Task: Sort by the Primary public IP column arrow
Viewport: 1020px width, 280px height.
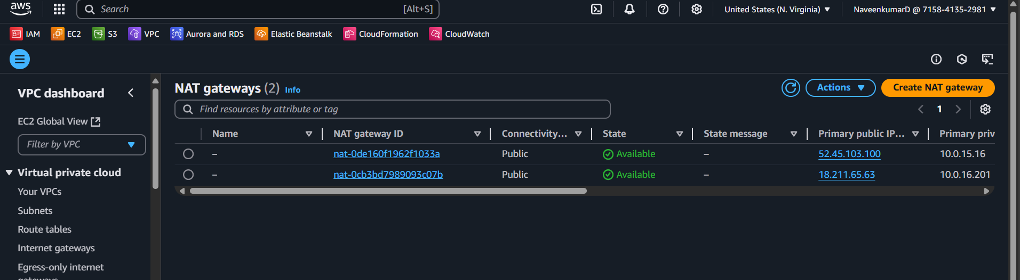Action: [915, 134]
